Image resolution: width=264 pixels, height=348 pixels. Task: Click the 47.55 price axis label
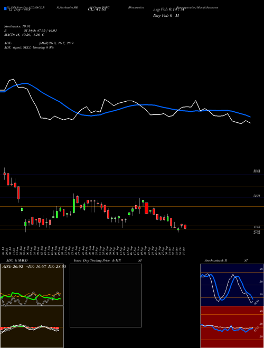[x=257, y=227]
